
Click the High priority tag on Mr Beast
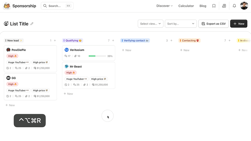(71, 73)
